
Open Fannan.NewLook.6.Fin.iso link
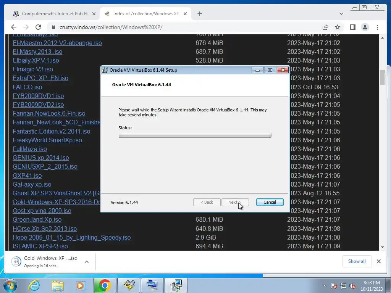(49, 113)
